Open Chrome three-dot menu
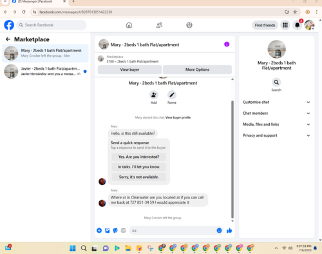The image size is (322, 254). pos(317,12)
